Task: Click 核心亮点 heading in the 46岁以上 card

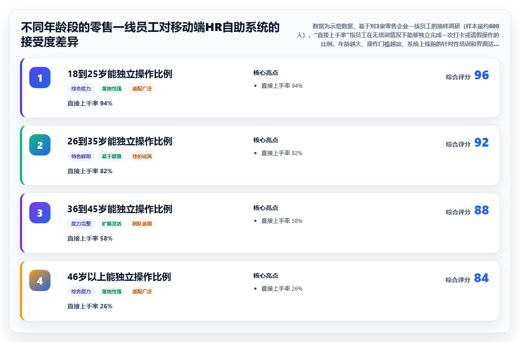Action: point(266,276)
